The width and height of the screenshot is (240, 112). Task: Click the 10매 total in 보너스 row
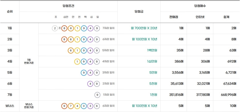point(233,106)
